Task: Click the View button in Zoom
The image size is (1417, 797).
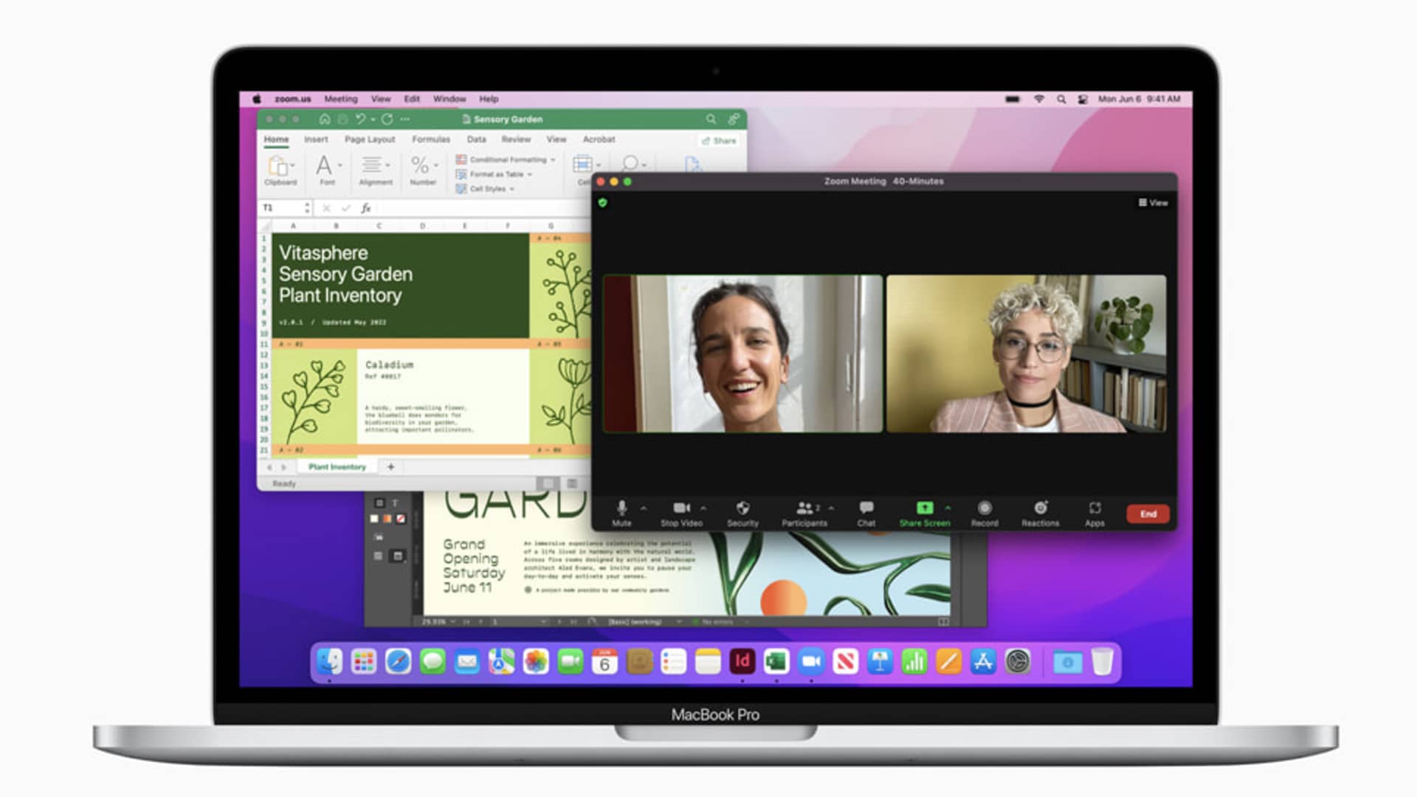Action: 1153,202
